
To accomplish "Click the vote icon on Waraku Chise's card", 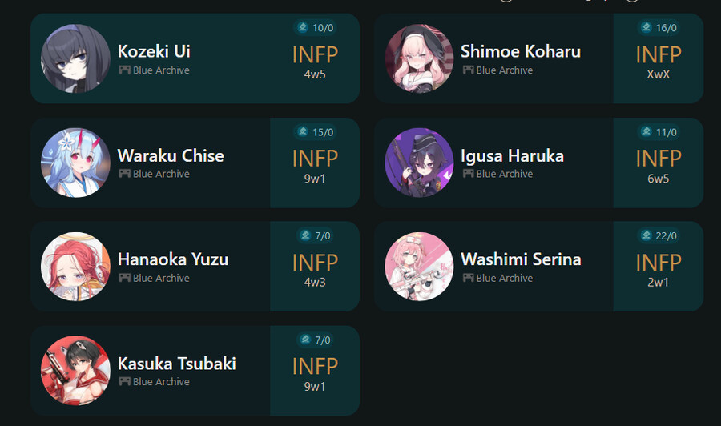I will click(303, 132).
